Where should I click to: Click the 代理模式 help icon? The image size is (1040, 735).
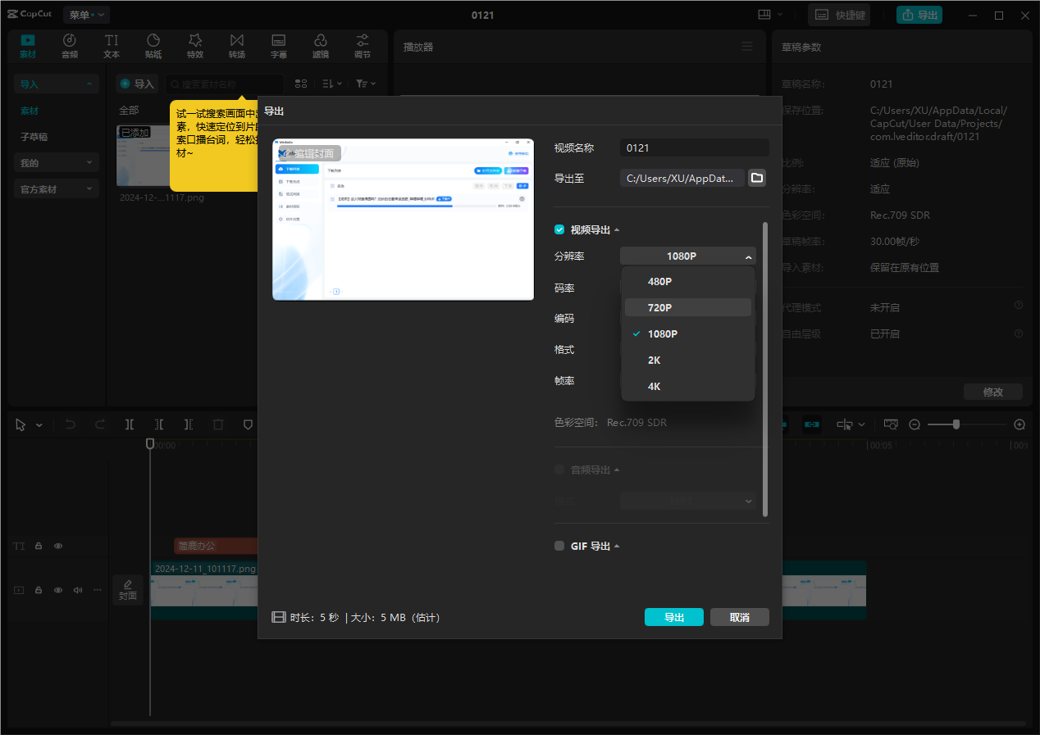coord(1019,306)
